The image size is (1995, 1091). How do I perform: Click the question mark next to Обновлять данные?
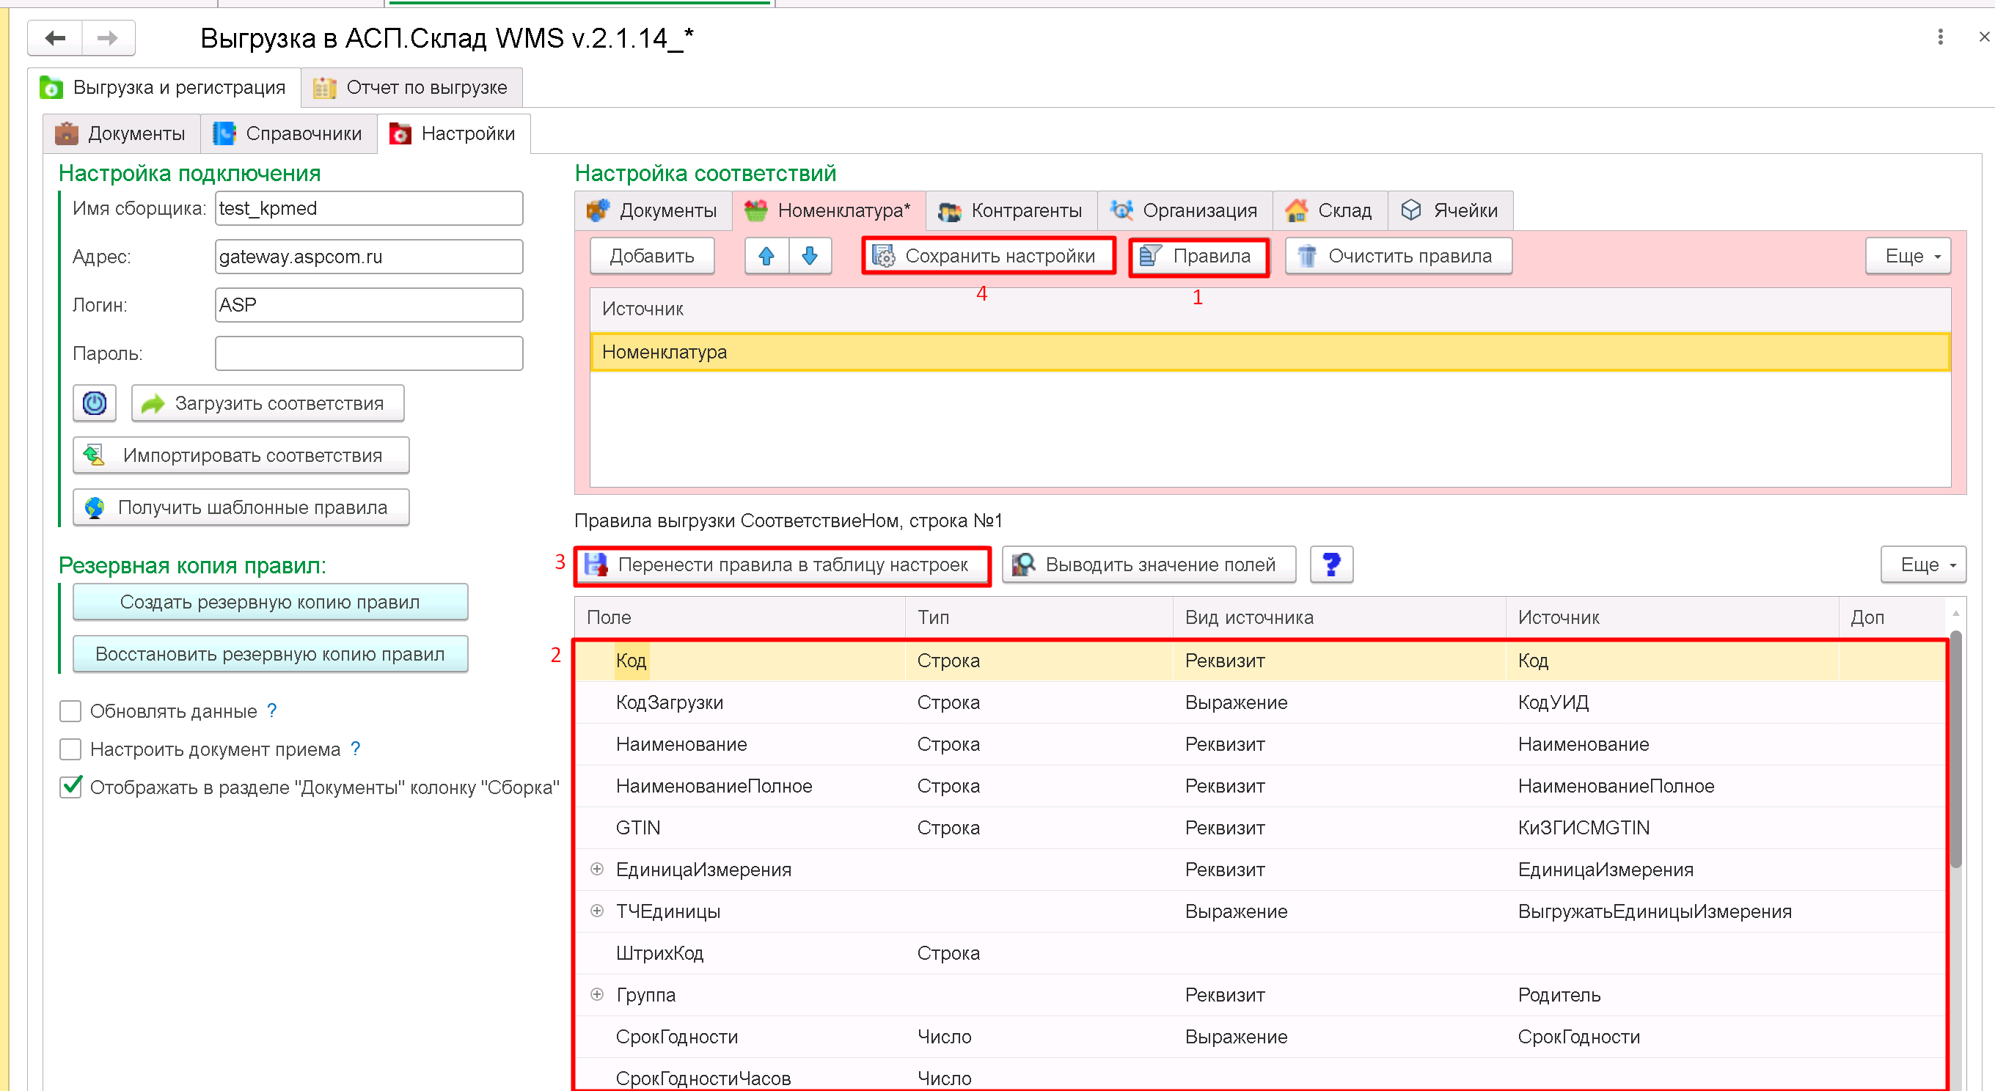(272, 710)
